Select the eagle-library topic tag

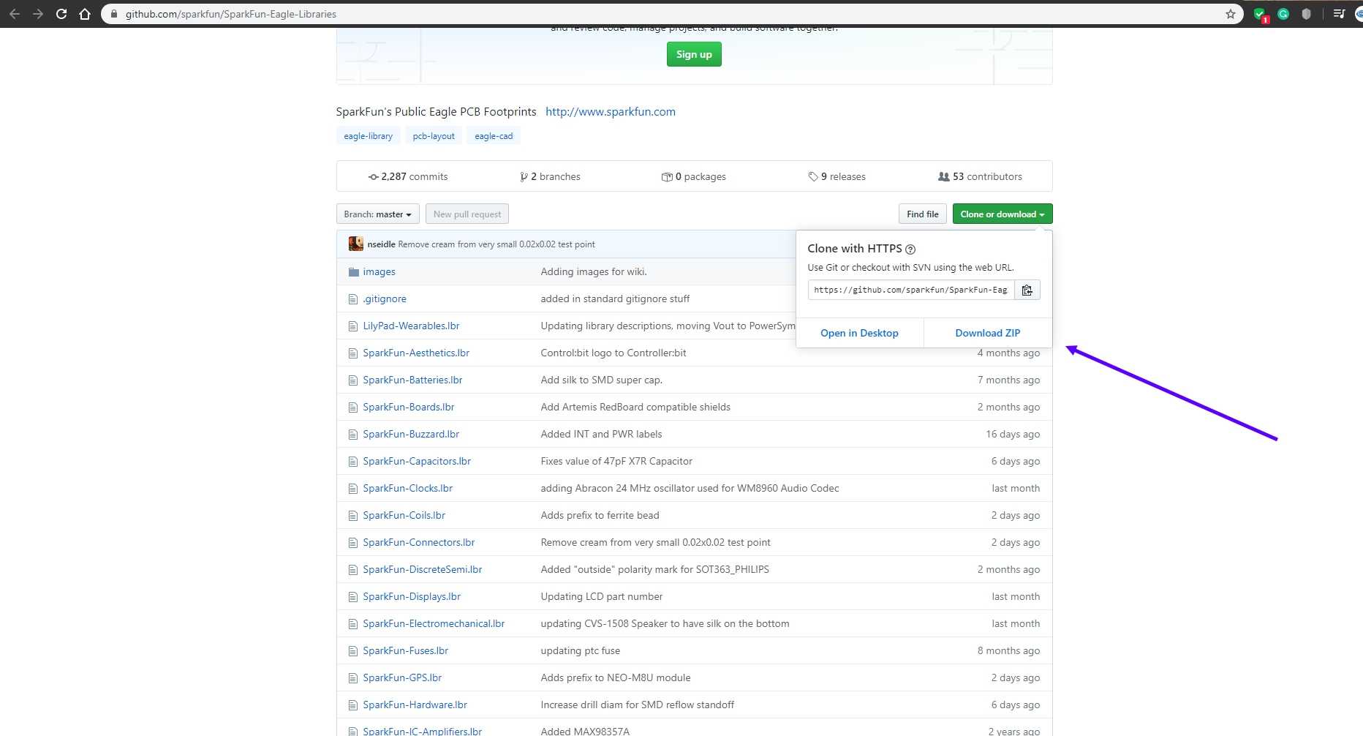368,136
